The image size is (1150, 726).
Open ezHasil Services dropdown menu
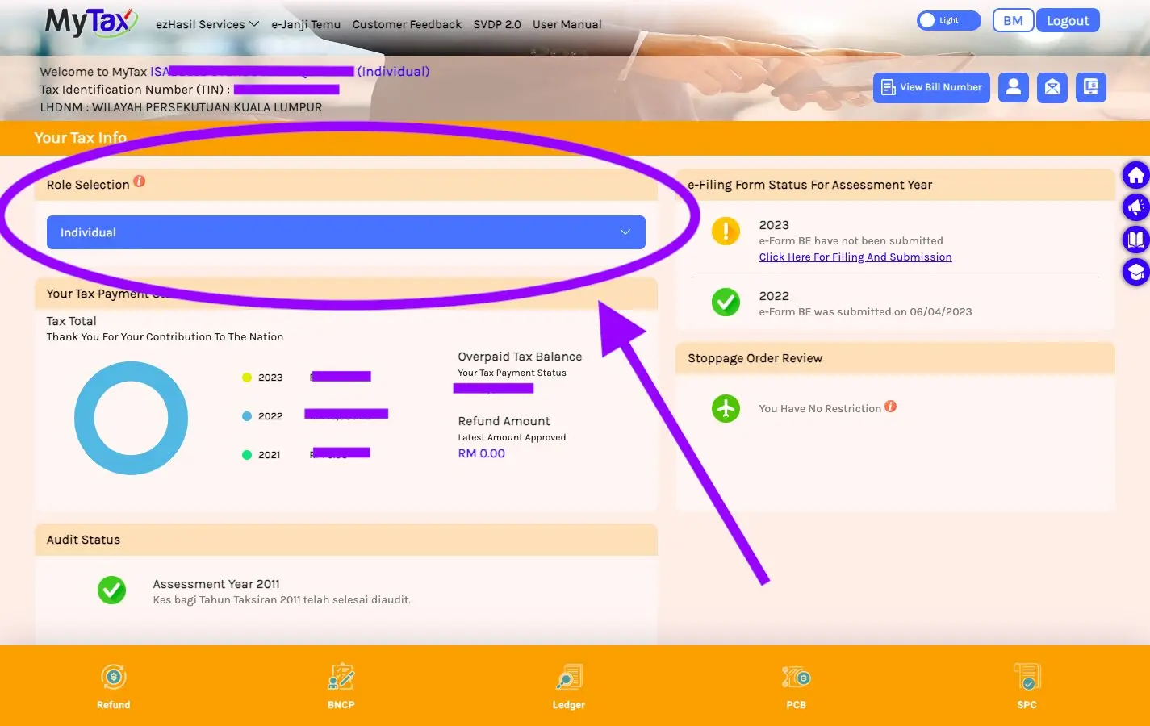click(207, 24)
